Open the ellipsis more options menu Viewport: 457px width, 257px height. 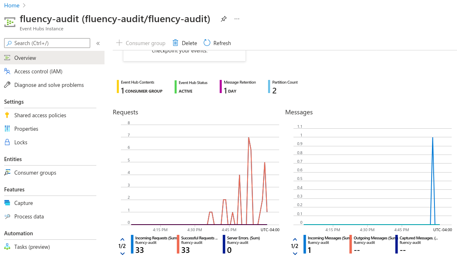(237, 19)
